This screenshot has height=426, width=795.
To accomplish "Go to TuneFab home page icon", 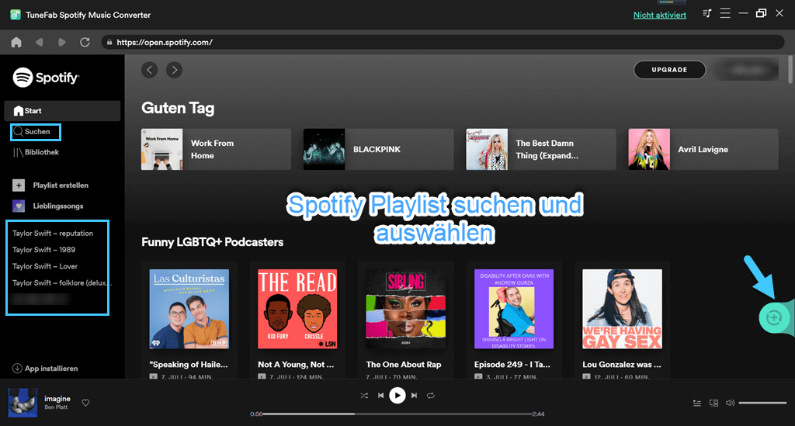I will (16, 42).
